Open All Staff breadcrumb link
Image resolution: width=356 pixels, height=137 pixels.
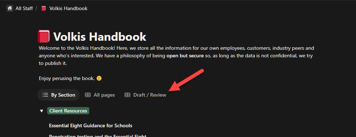(24, 9)
